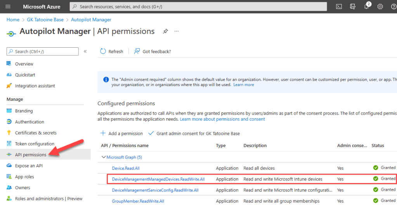Click the info icon in the blue banner
Image resolution: width=397 pixels, height=205 pixels.
point(106,79)
